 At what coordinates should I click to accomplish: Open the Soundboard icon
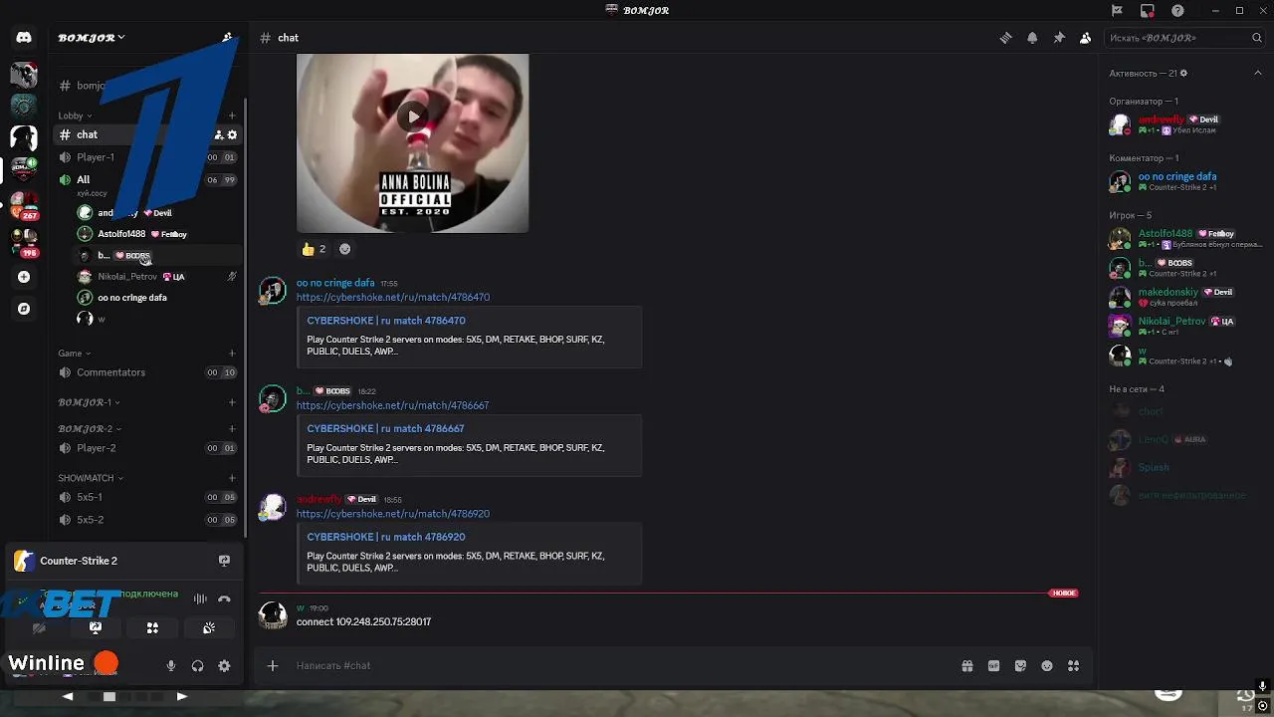point(209,628)
